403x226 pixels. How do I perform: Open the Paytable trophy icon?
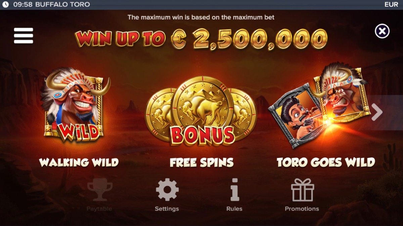click(99, 190)
